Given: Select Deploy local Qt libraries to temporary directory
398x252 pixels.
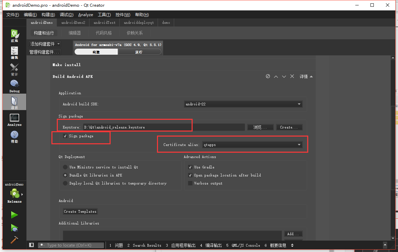Looking at the screenshot, I should [65, 183].
